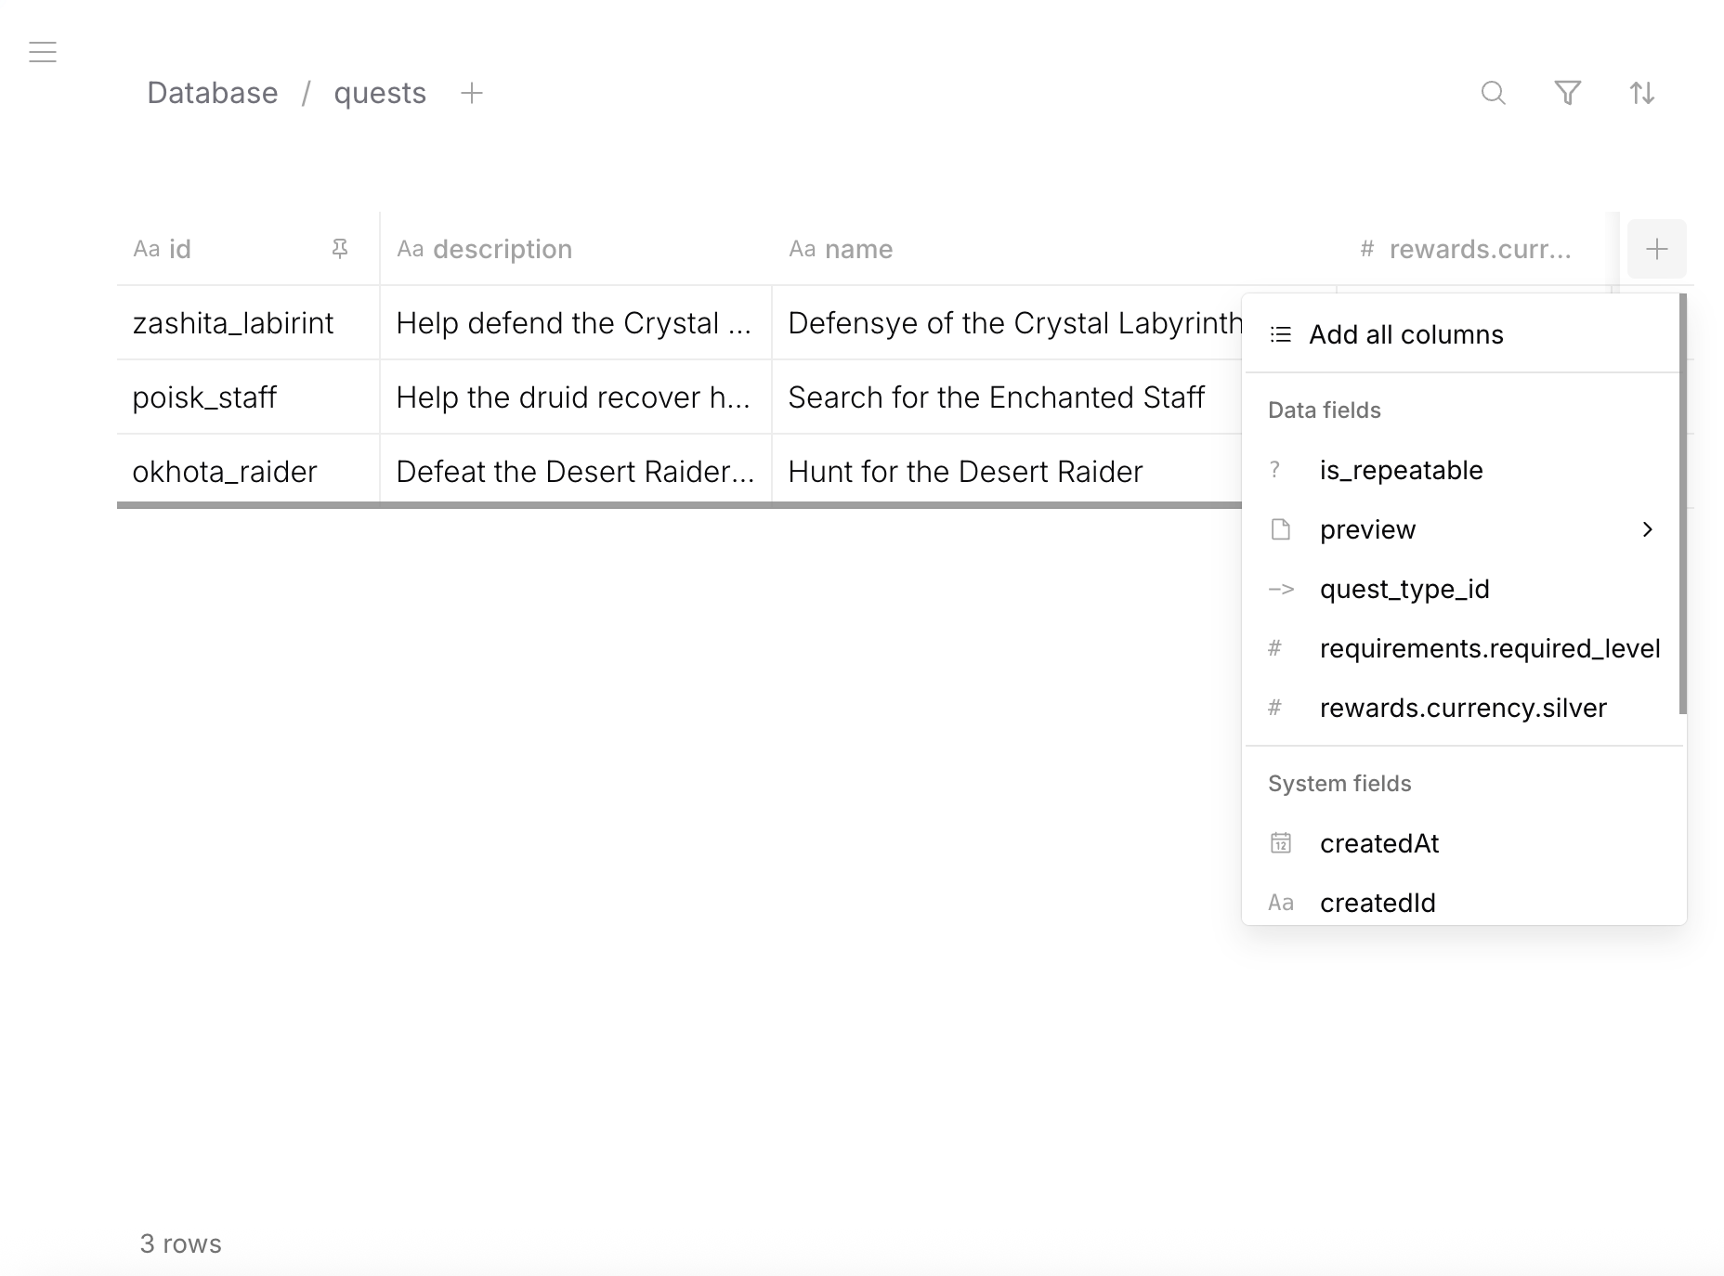The height and width of the screenshot is (1276, 1724).
Task: Click the list icon beside Add all columns
Action: 1280,334
